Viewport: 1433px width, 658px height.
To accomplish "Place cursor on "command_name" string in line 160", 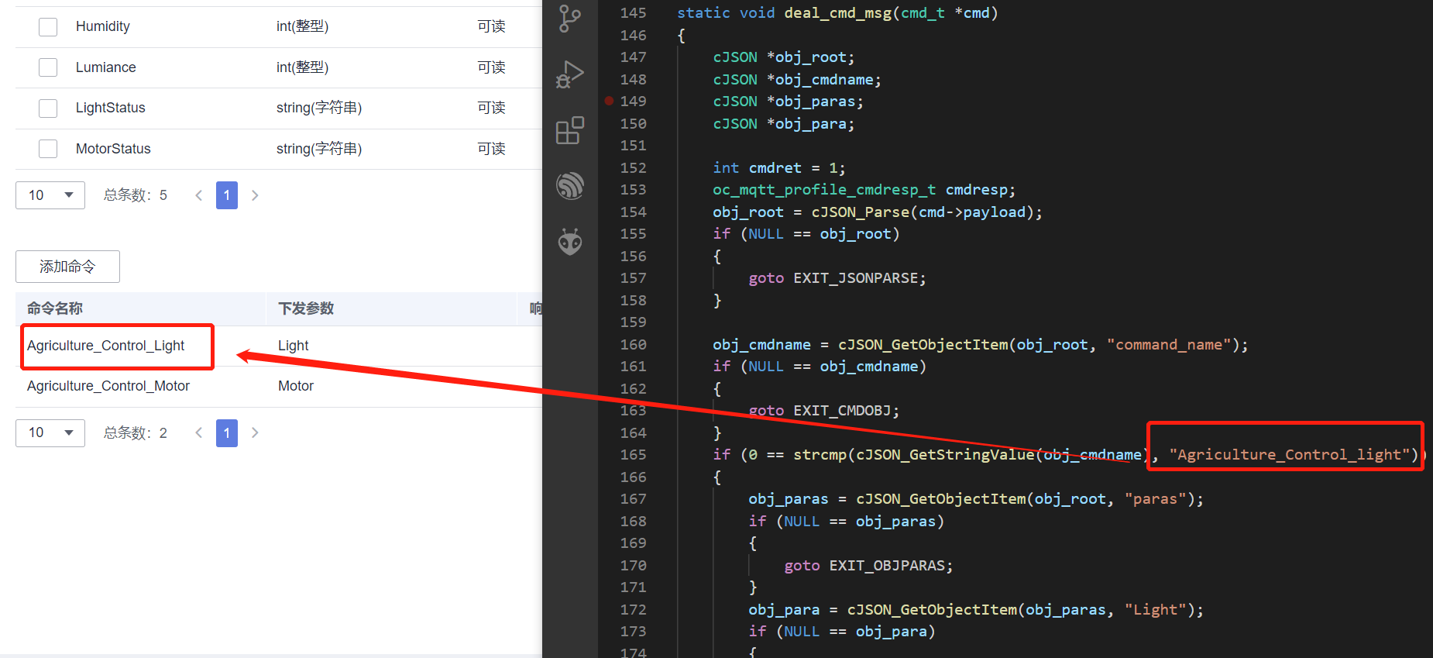I will point(1169,345).
